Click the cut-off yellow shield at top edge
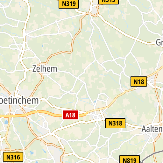The image size is (163, 163). (109, 2)
